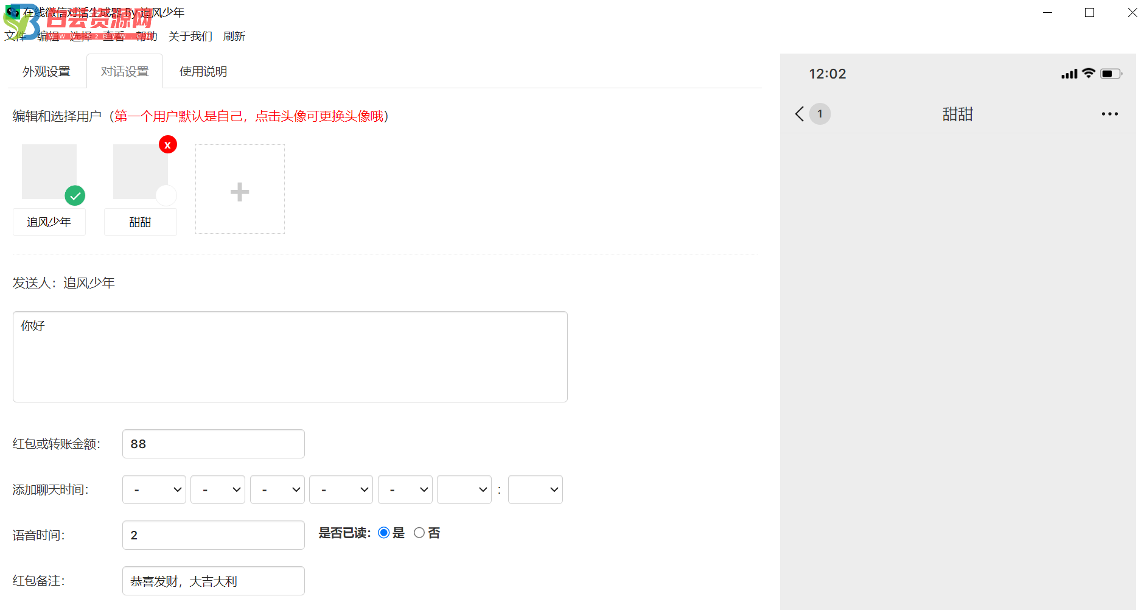Open 帮助 menu
Image resolution: width=1144 pixels, height=610 pixels.
(x=147, y=37)
